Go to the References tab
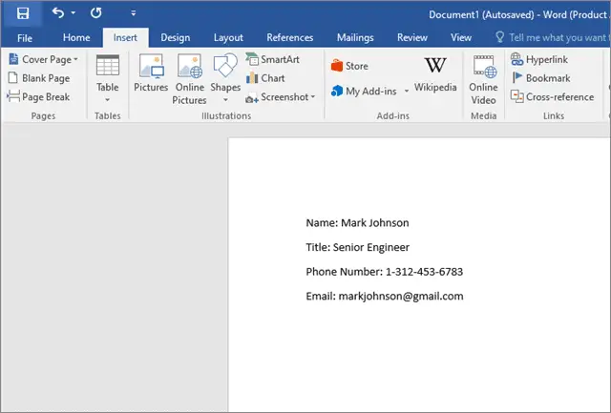 tap(290, 37)
